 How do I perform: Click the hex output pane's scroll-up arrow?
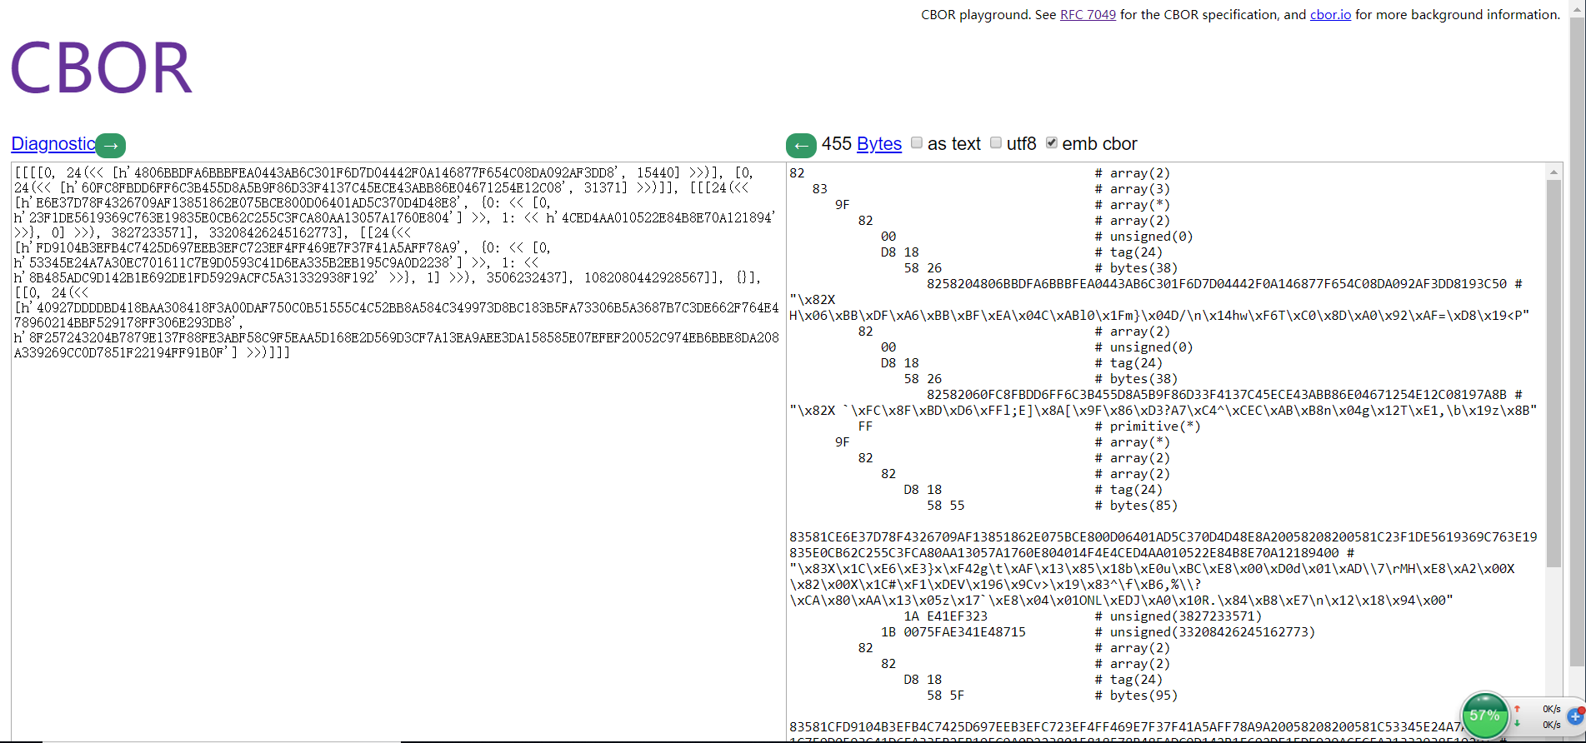tap(1553, 172)
